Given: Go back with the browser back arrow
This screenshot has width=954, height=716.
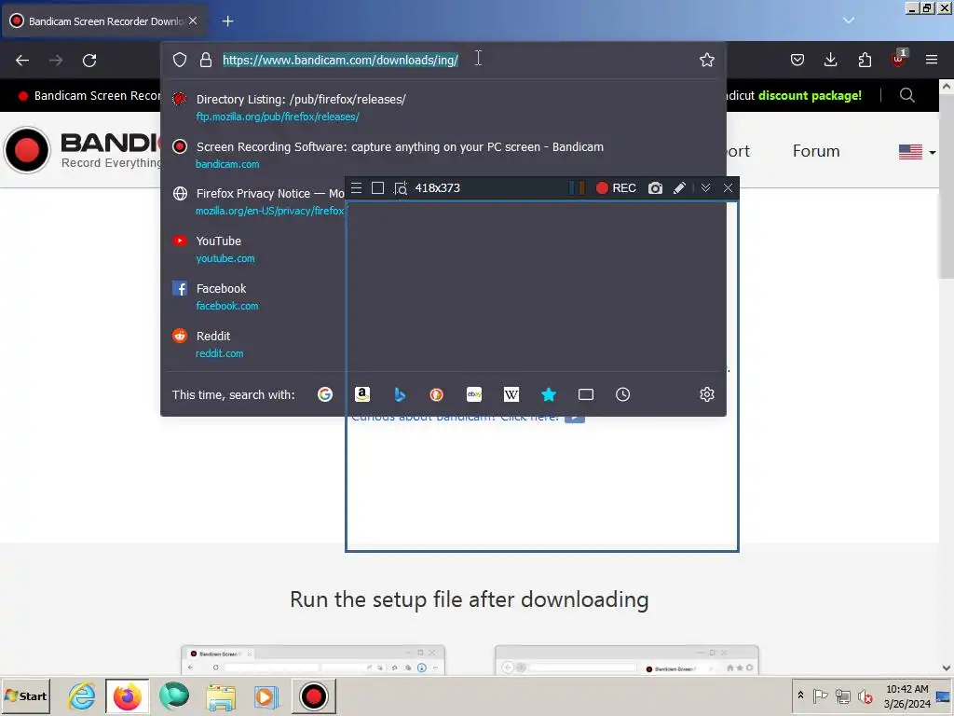Looking at the screenshot, I should click(22, 61).
